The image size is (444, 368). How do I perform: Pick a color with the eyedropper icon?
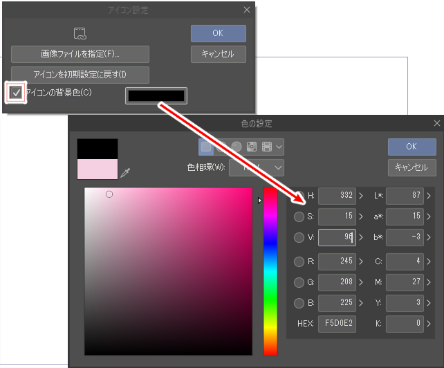click(x=125, y=172)
